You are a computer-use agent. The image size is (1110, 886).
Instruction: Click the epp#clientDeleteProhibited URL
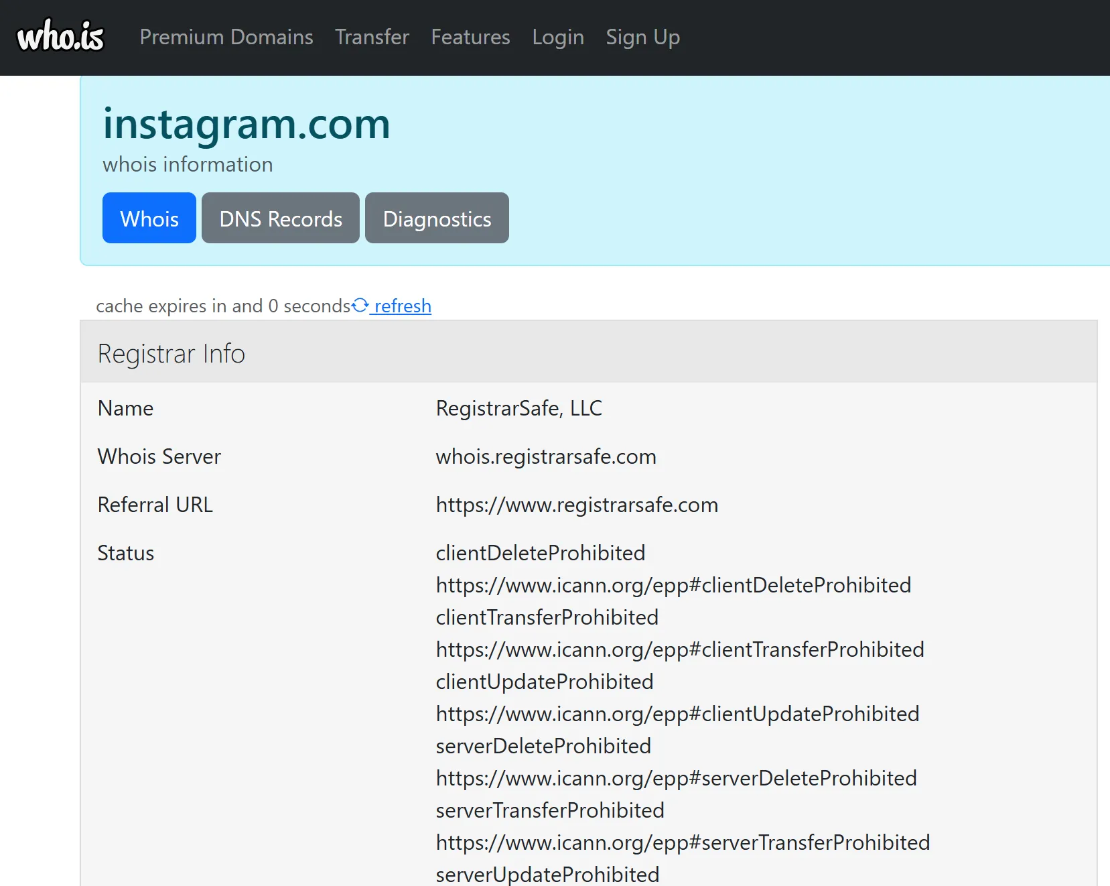pos(673,585)
